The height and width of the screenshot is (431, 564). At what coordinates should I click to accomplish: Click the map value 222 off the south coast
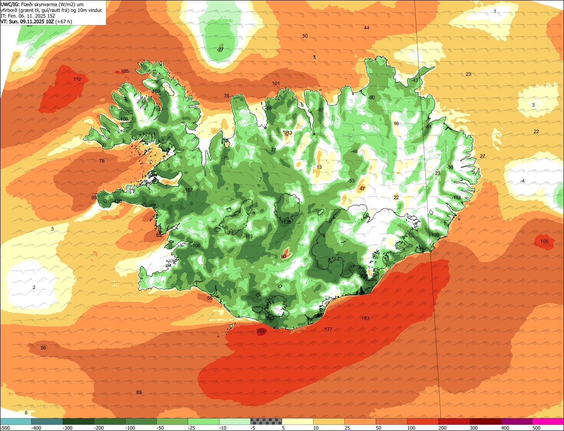tap(260, 331)
